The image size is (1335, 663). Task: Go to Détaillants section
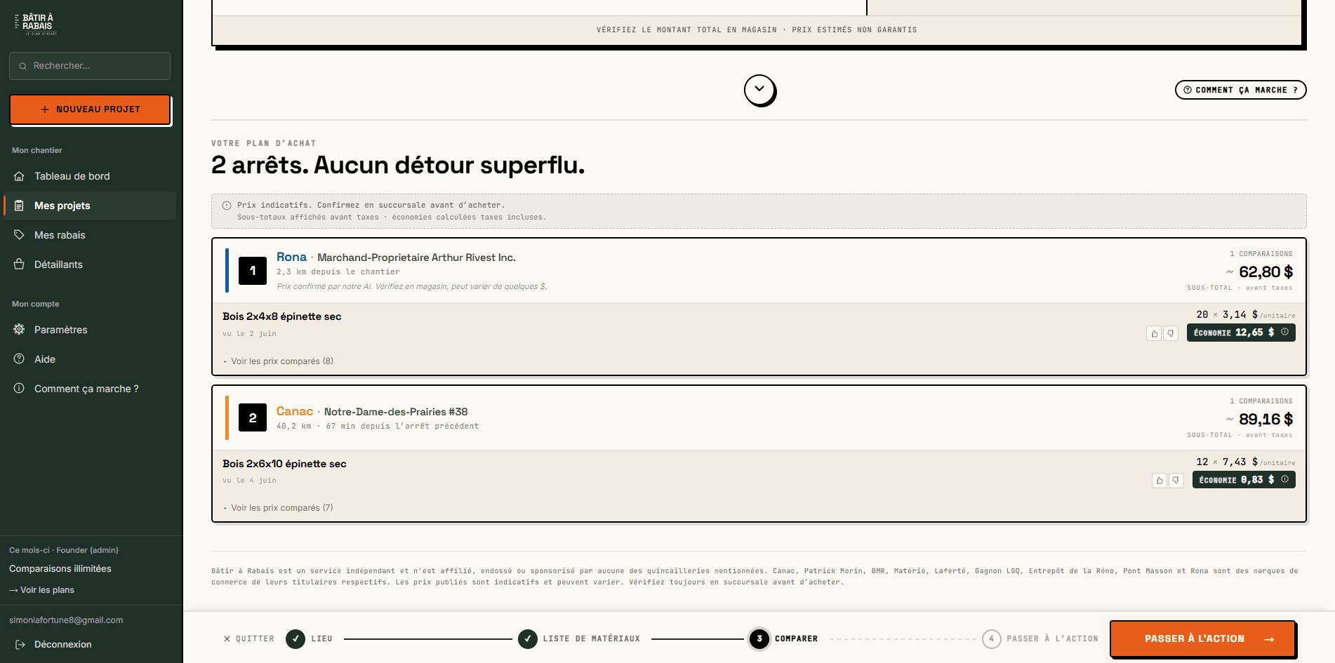(x=90, y=264)
